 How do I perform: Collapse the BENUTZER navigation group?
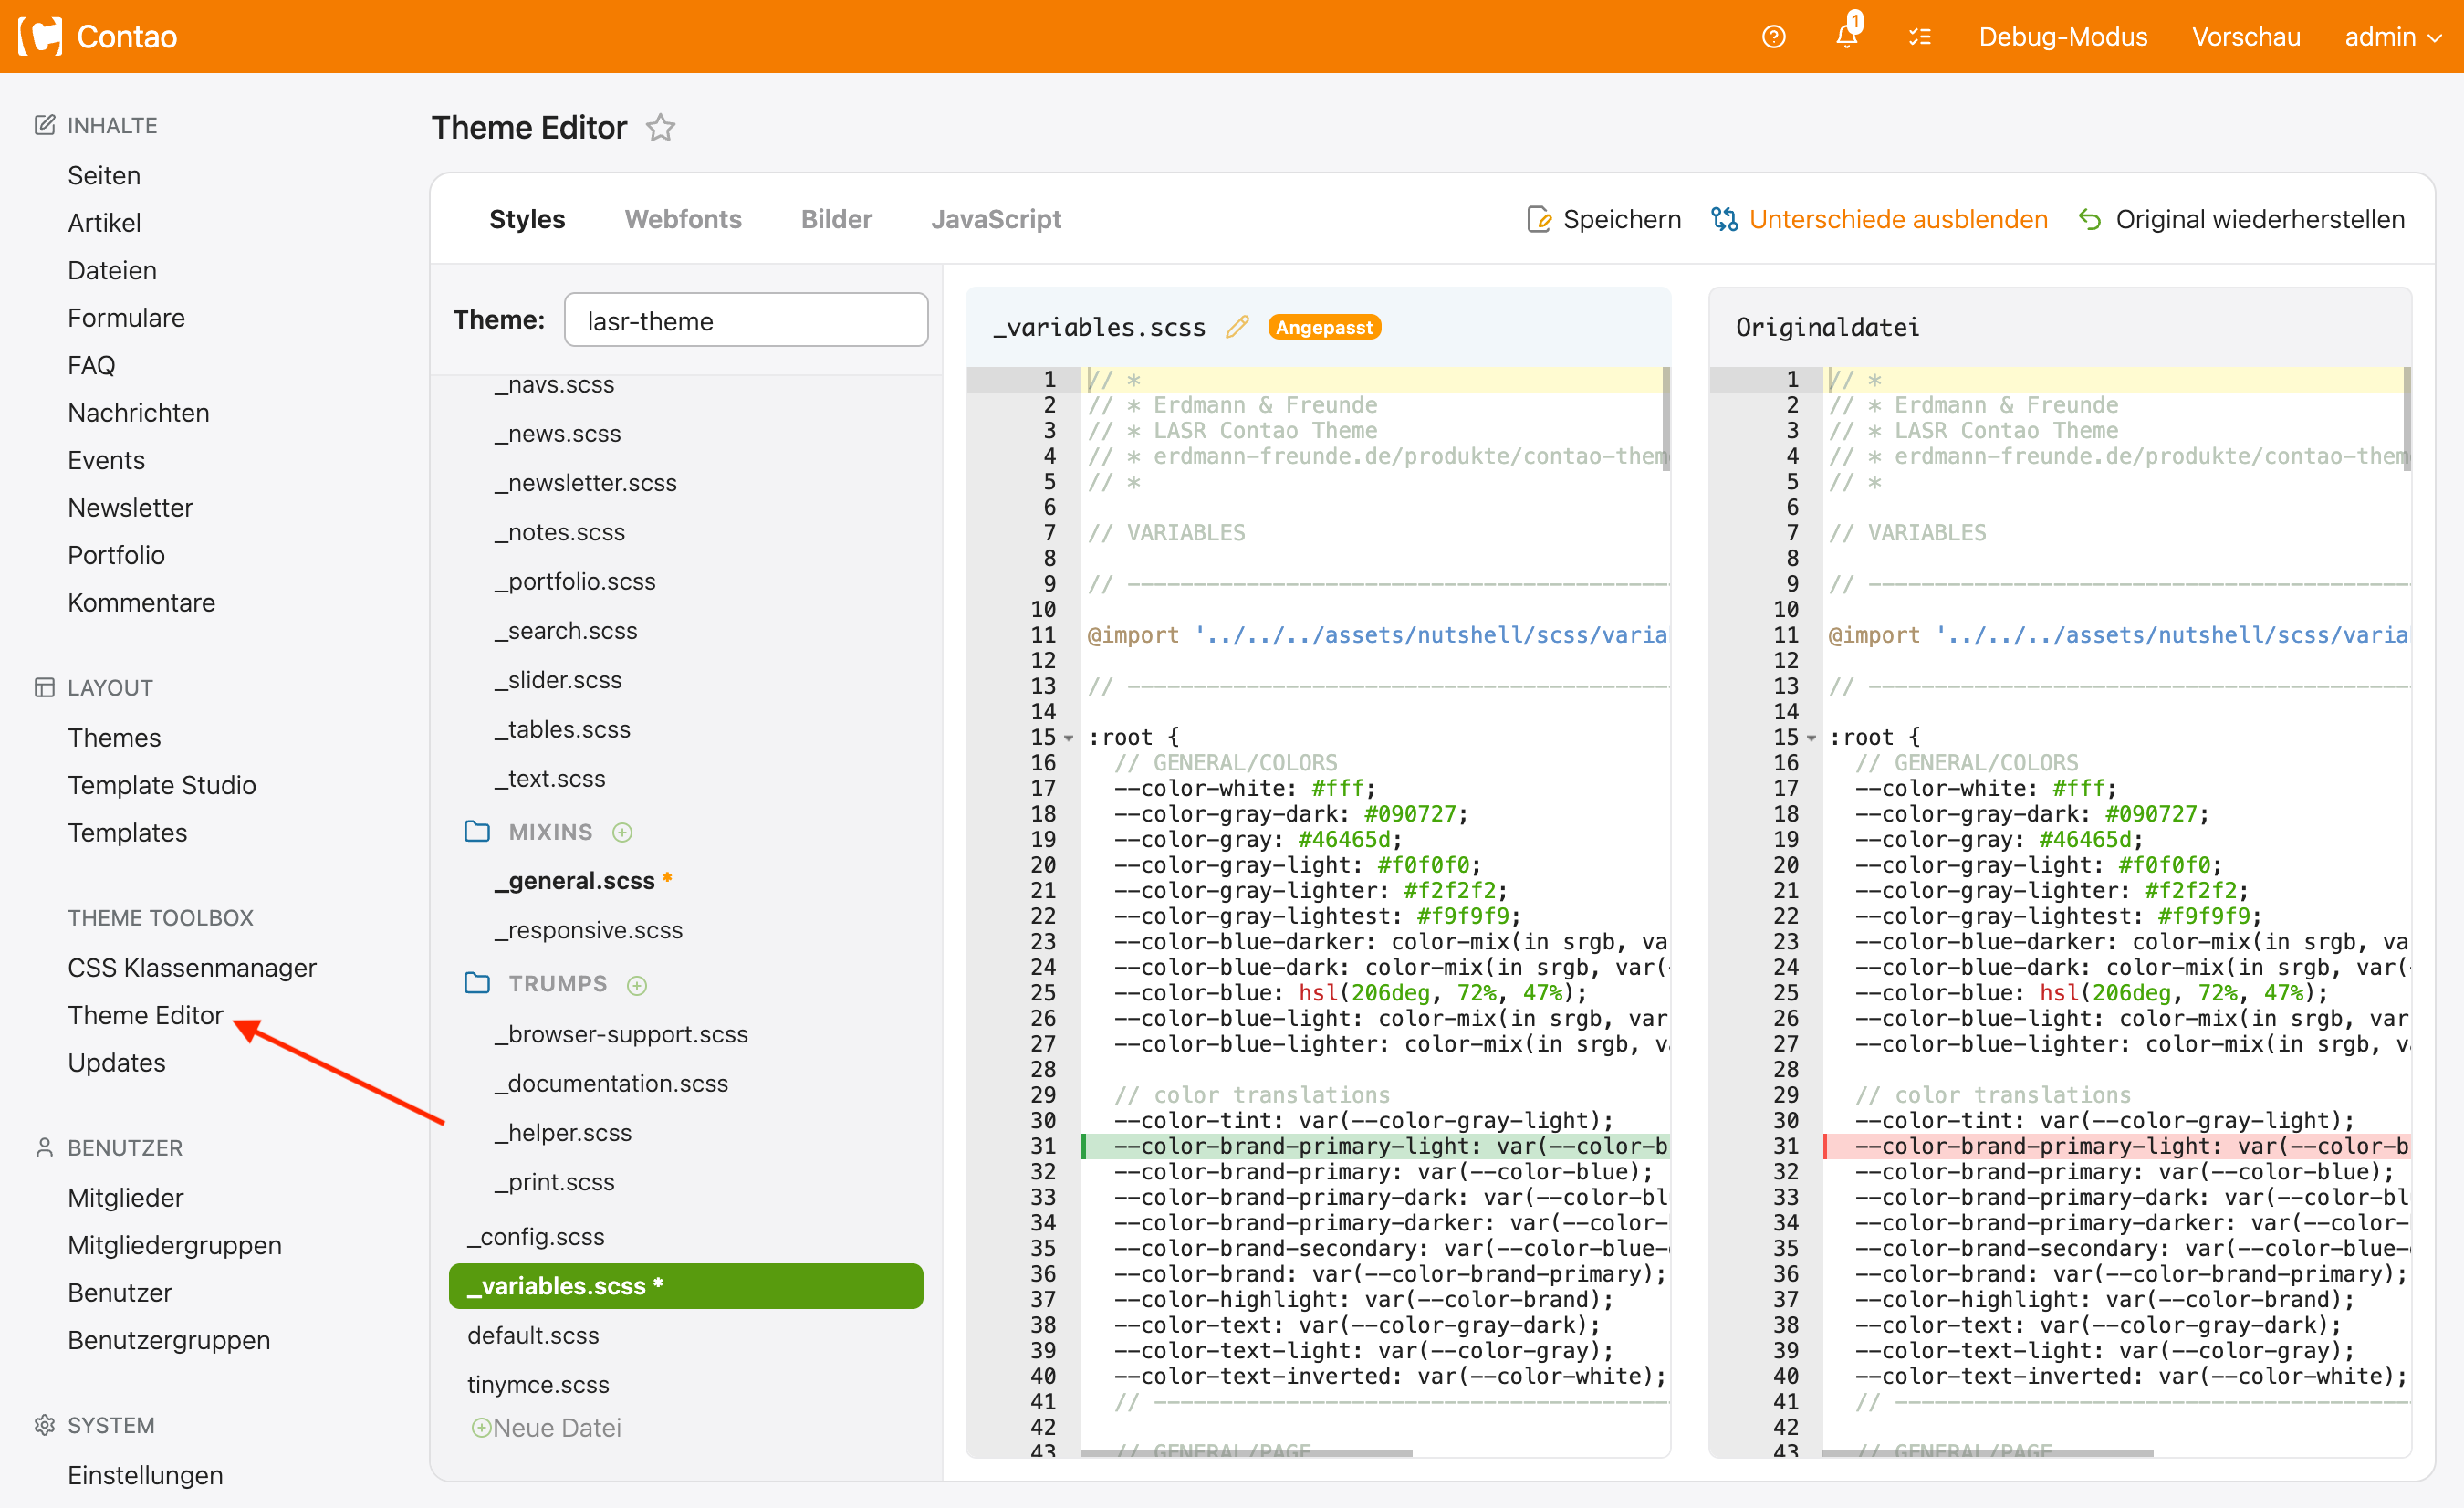click(125, 1147)
